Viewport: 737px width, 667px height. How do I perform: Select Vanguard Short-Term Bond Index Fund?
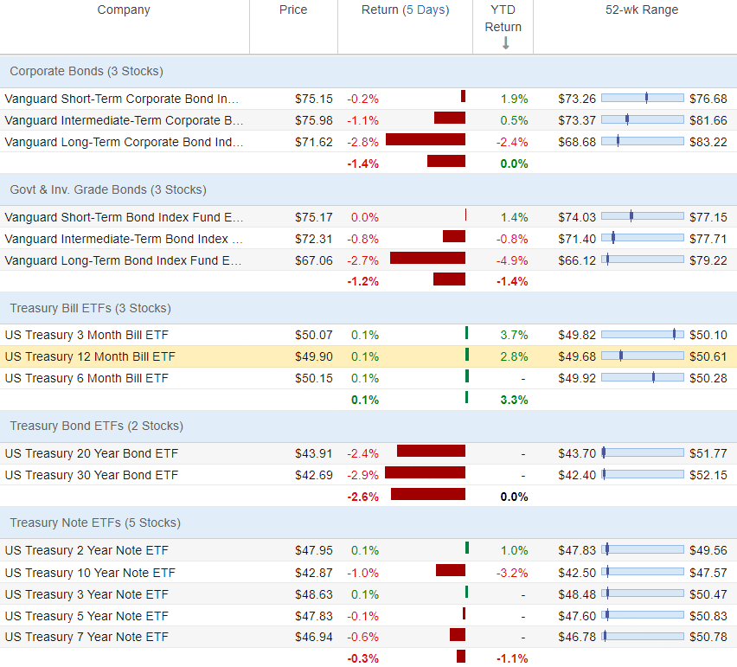124,217
